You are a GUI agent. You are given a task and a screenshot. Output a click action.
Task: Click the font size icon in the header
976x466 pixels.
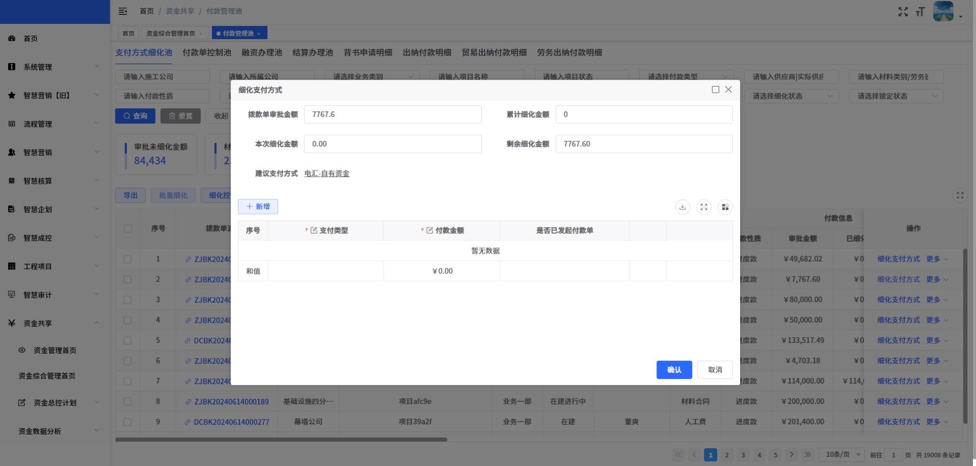coord(920,12)
